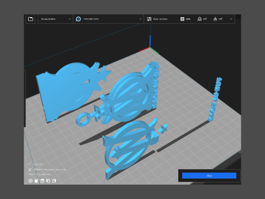
Task: Expand print settings panel chevron
Action: (231, 19)
